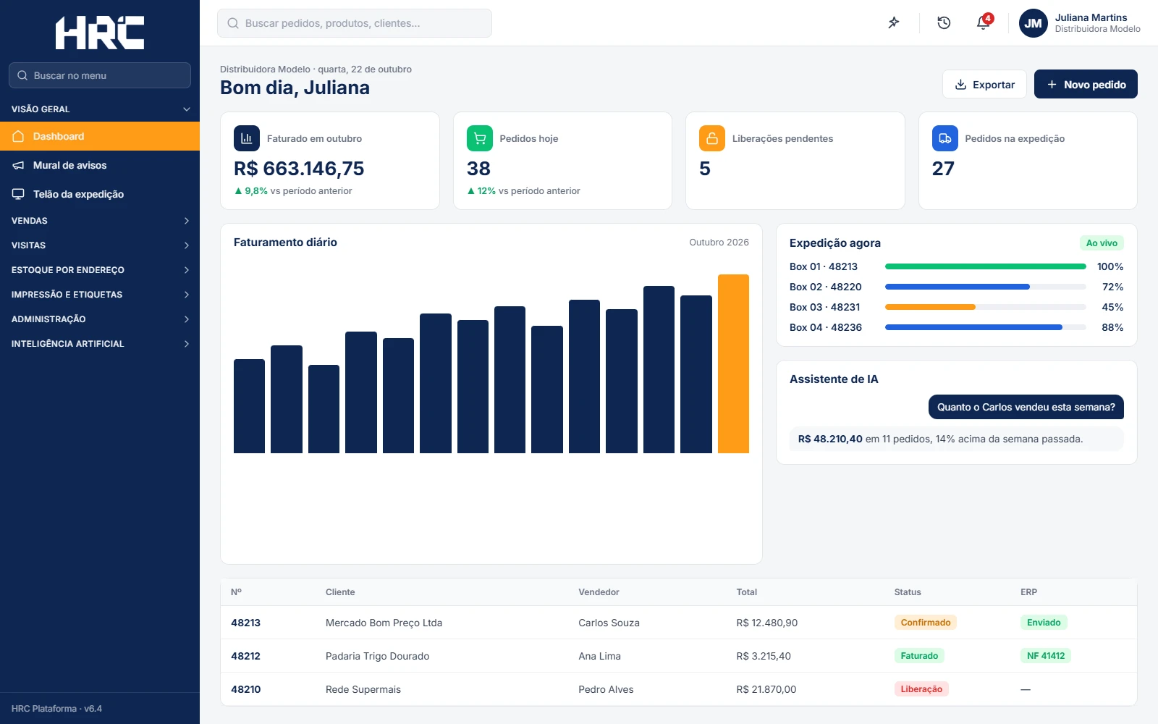Viewport: 1158px width, 724px height.
Task: Expand Inteligência Artificial section
Action: tap(100, 344)
